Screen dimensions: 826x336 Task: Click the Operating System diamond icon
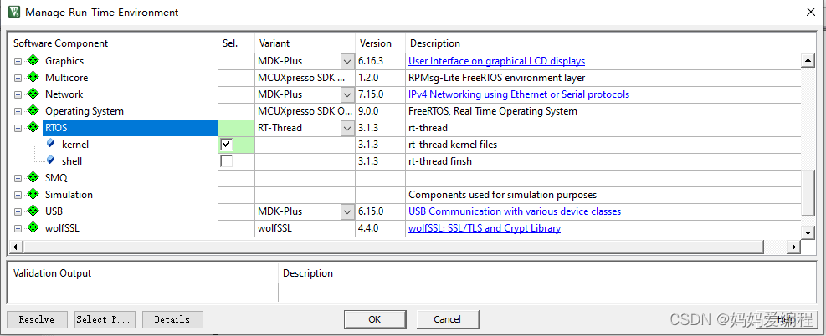click(33, 111)
